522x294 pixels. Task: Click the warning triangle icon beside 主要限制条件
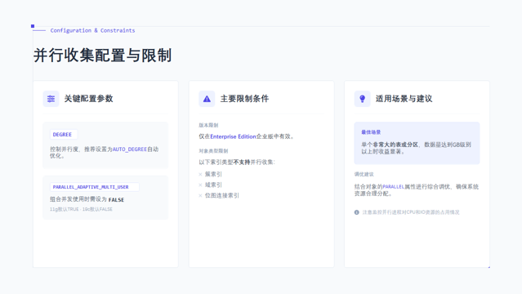coord(207,99)
